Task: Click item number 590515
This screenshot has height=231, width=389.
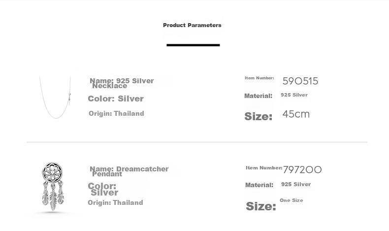Action: pyautogui.click(x=300, y=81)
